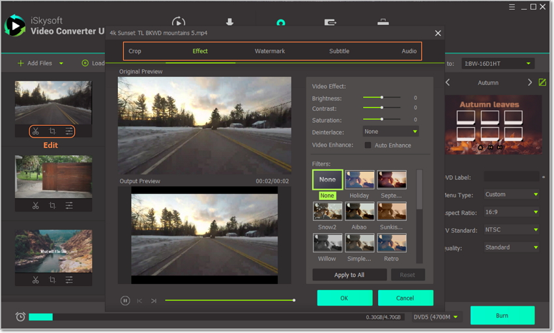Jump to next frame in preview player
Viewport: 554px width, 333px height.
pos(154,300)
